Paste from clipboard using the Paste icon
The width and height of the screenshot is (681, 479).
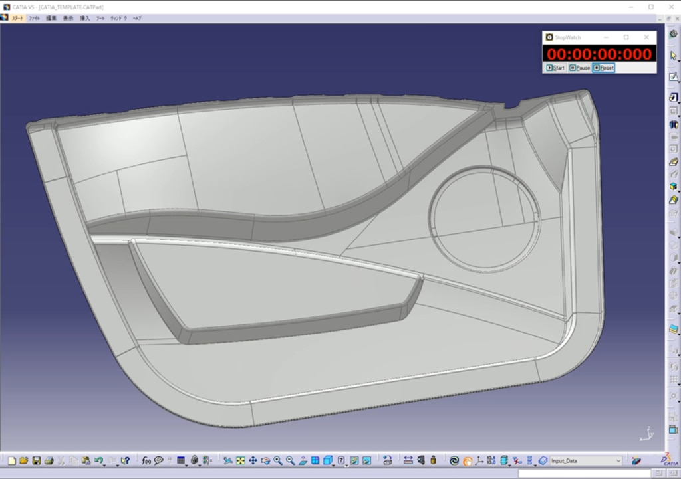click(x=86, y=461)
